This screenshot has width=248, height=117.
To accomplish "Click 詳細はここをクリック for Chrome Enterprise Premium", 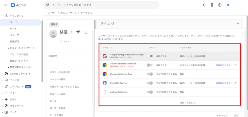I will [x=226, y=65].
